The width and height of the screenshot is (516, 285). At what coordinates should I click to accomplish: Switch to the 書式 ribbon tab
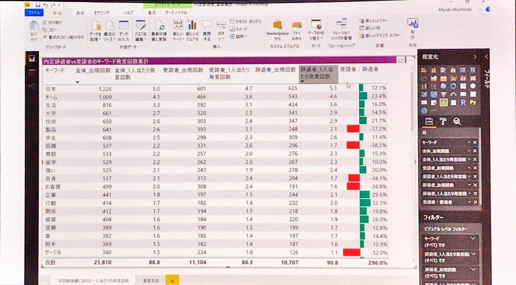[151, 13]
